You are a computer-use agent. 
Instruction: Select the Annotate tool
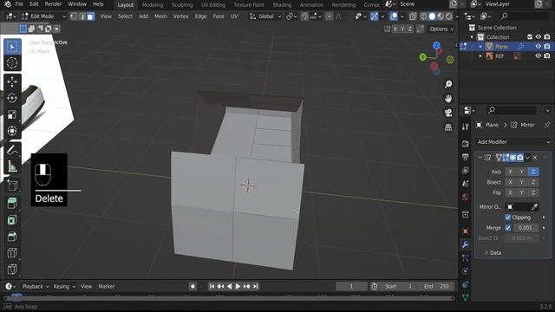[12, 150]
